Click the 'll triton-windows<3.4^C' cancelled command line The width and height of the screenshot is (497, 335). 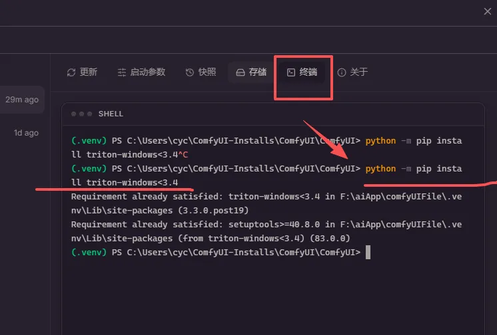(x=130, y=155)
